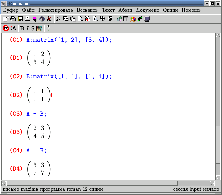Click the new document icon
This screenshot has height=195, width=222.
pos(5,19)
